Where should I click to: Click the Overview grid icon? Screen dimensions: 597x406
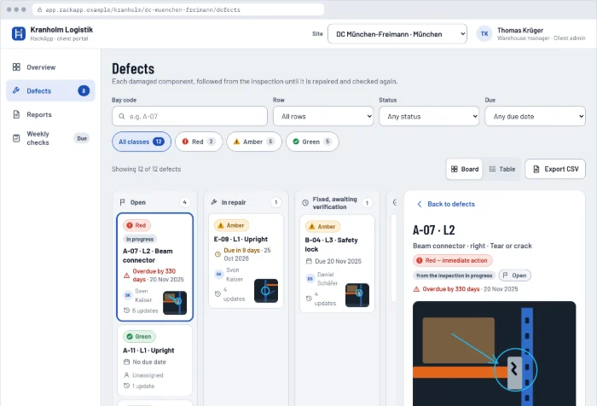16,67
